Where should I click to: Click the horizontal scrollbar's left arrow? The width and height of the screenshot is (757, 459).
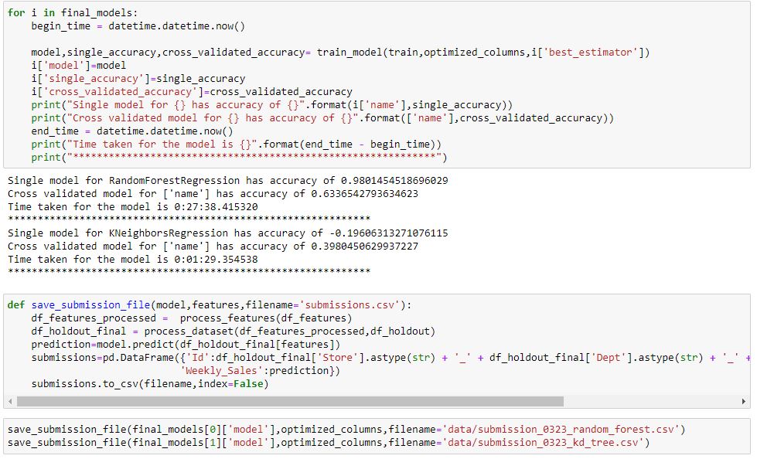(x=9, y=402)
